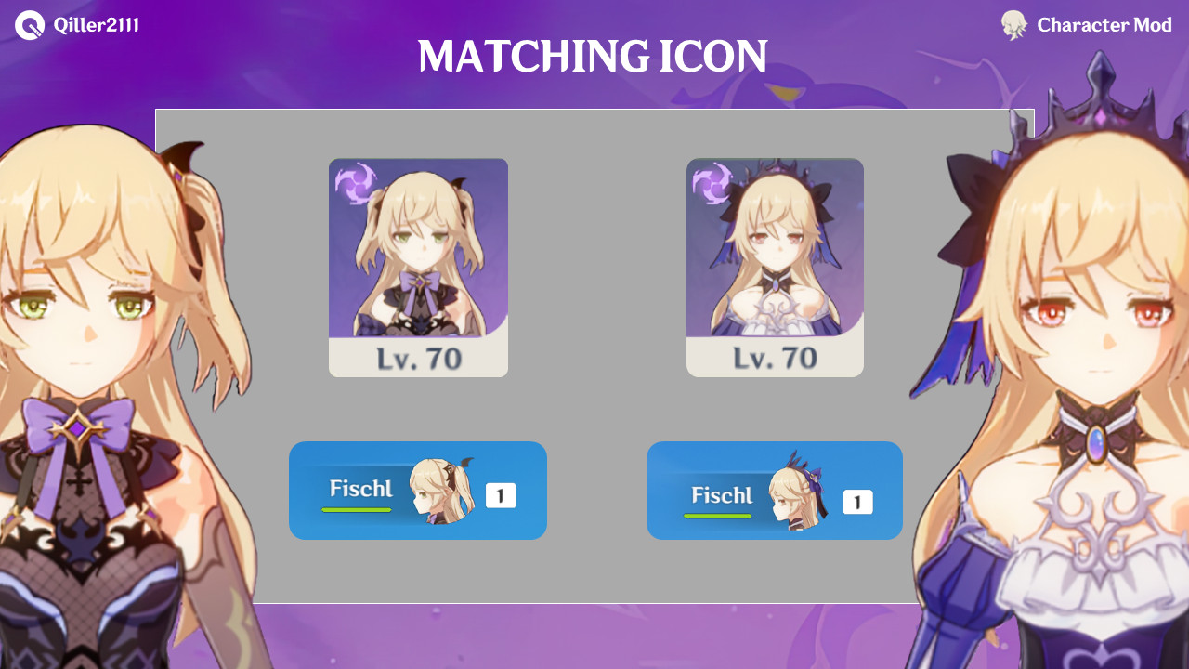Viewport: 1189px width, 669px height.
Task: Select the twin-tail Fischl side-profile icon
Action: pos(441,490)
